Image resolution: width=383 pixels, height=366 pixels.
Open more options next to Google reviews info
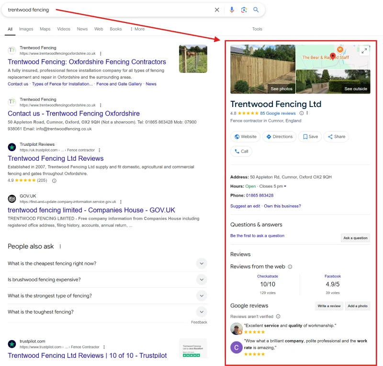click(307, 113)
